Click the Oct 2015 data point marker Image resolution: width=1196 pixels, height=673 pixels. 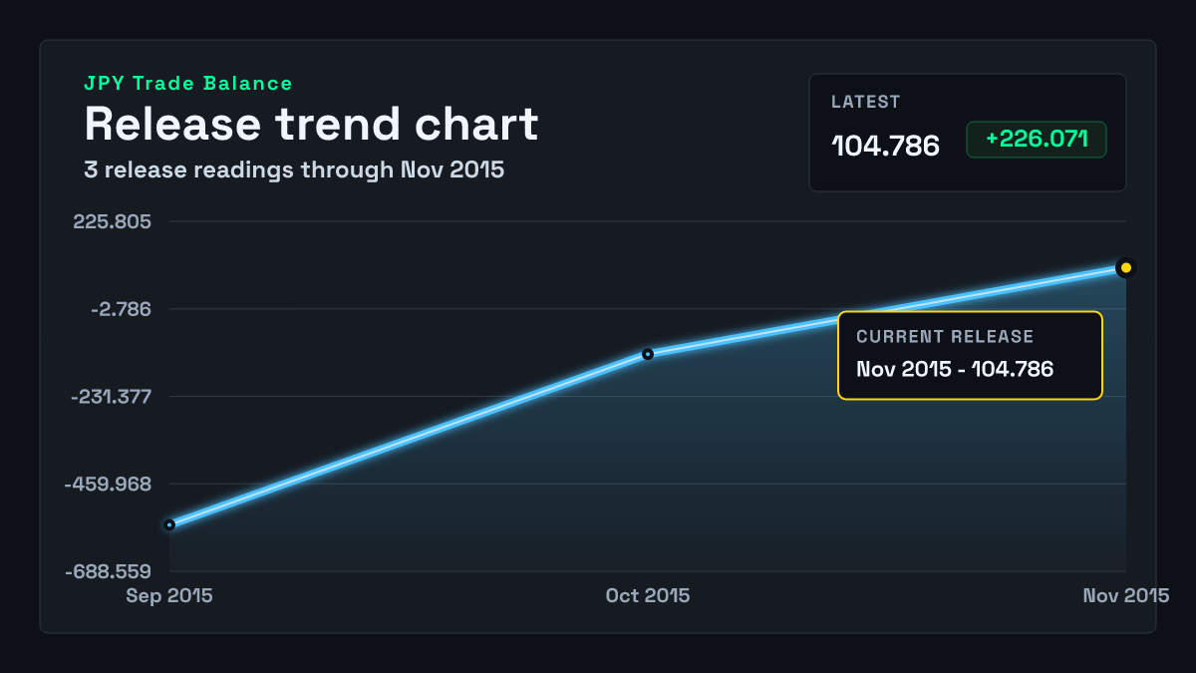(x=648, y=354)
